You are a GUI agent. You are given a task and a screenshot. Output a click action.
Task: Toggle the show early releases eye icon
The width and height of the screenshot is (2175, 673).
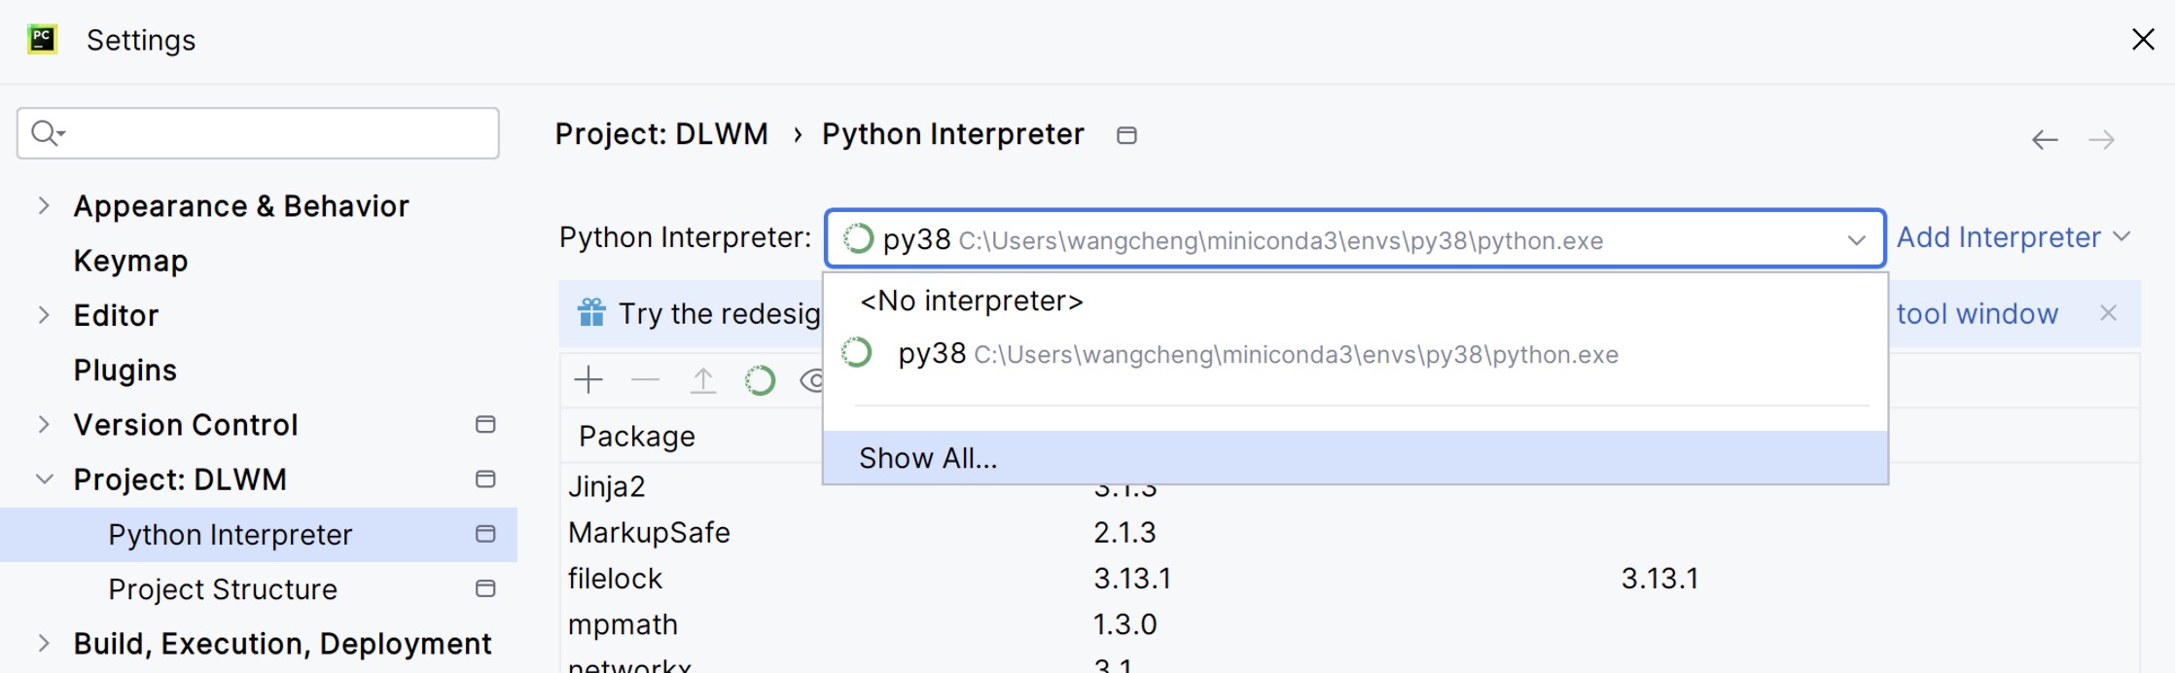[x=813, y=380]
